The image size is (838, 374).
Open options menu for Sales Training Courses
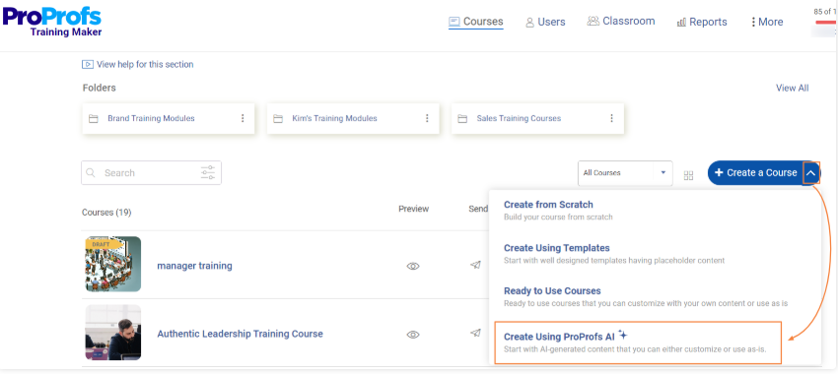pos(612,118)
